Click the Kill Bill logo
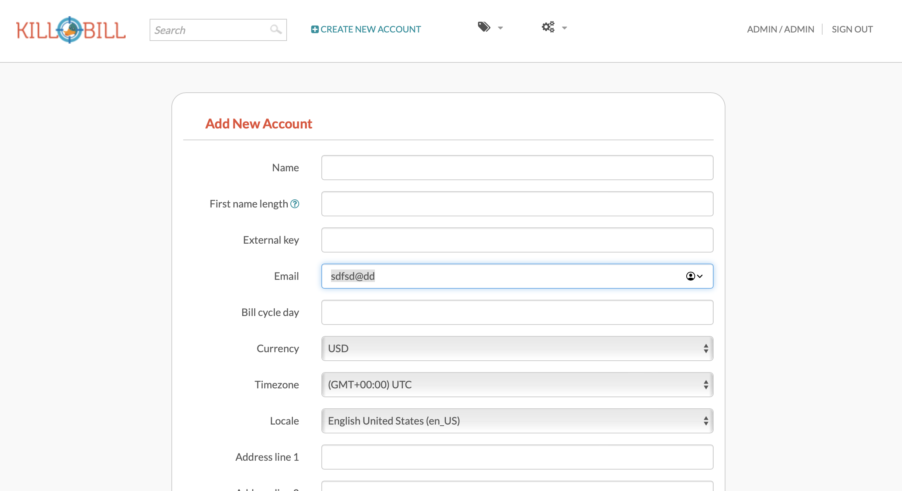The image size is (902, 491). coord(70,30)
